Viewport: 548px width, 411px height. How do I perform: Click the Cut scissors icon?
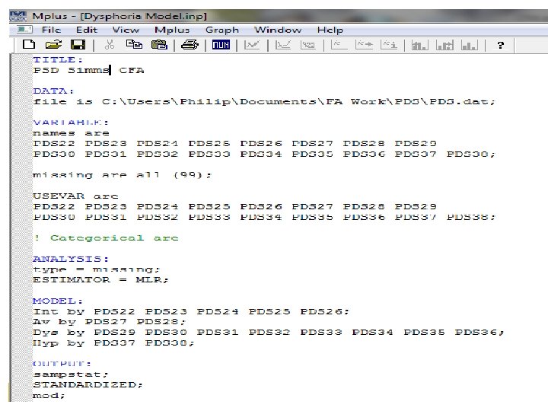[110, 44]
